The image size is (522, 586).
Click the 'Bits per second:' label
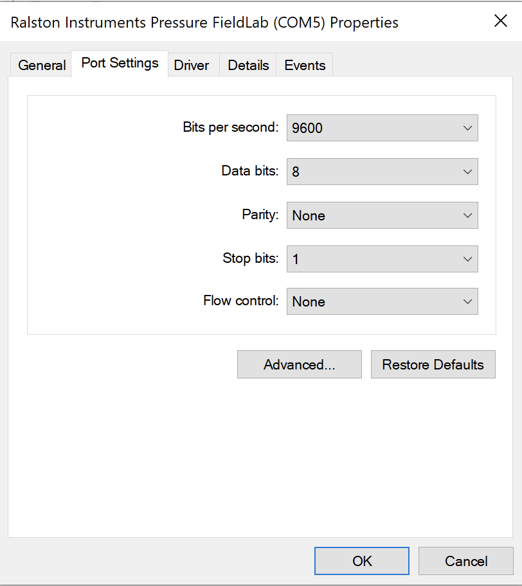pos(231,127)
